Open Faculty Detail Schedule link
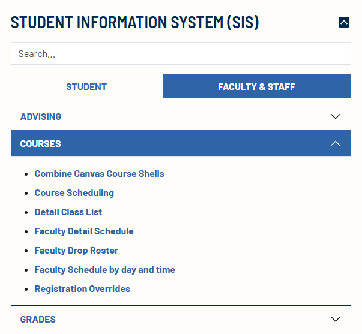 click(84, 231)
